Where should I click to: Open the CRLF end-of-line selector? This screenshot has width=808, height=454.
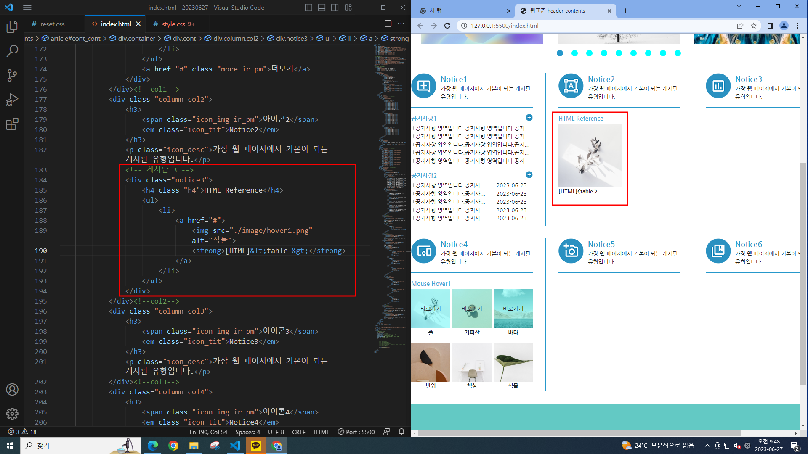pyautogui.click(x=298, y=432)
